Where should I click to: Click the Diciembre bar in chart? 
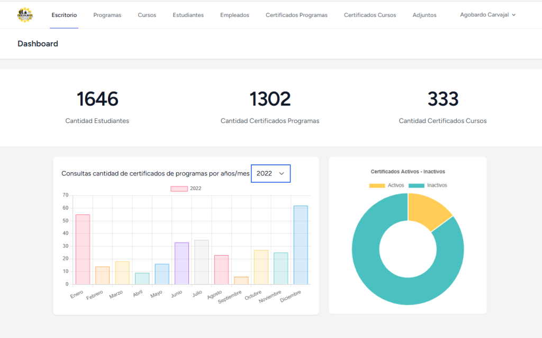[x=301, y=245]
